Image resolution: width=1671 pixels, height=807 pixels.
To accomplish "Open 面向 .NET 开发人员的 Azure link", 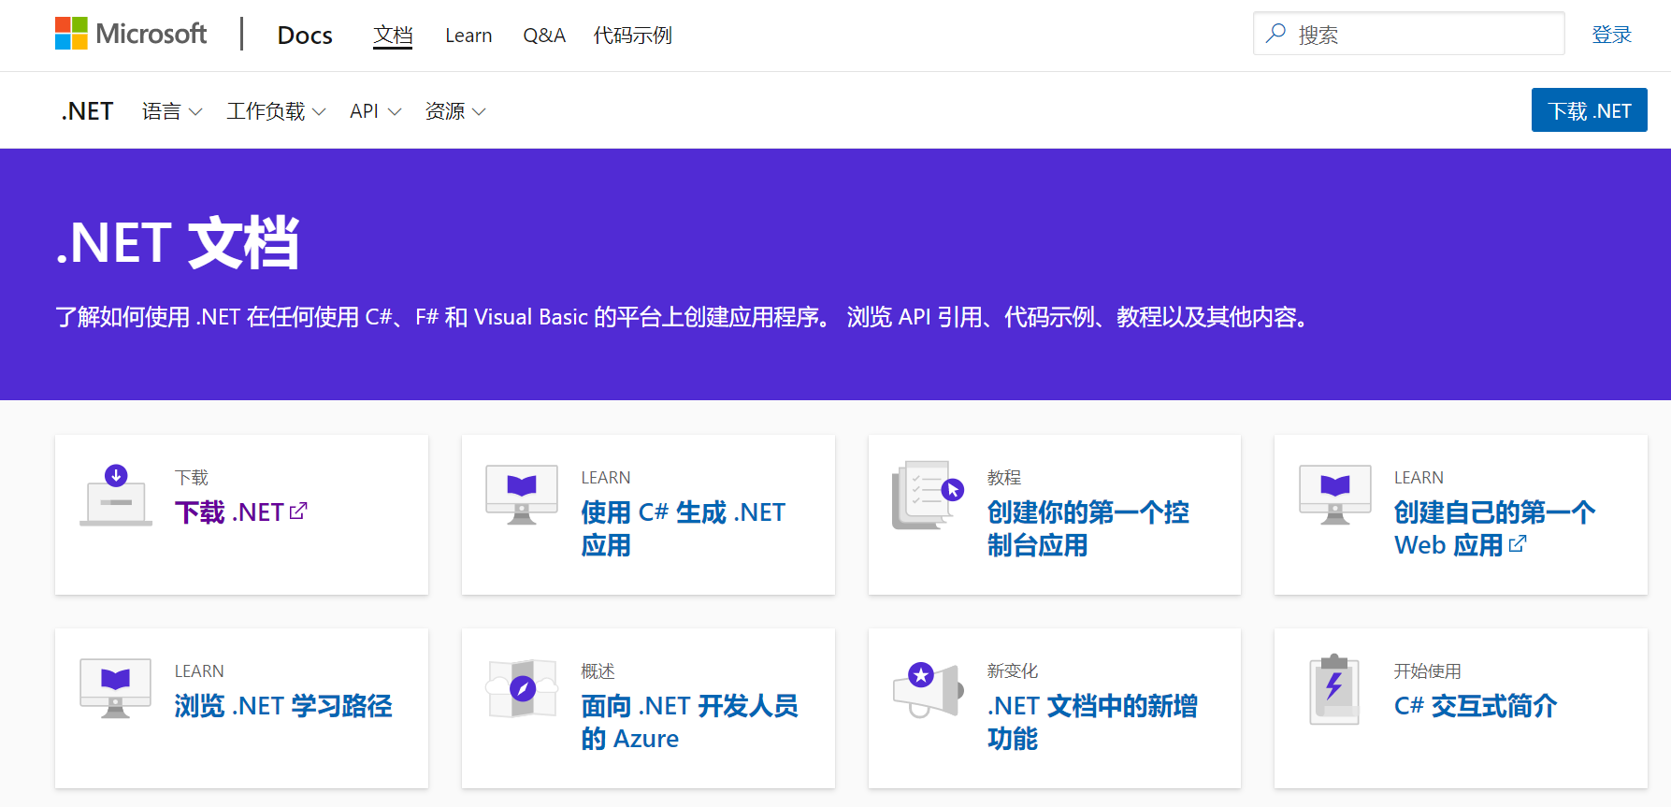I will [x=690, y=722].
